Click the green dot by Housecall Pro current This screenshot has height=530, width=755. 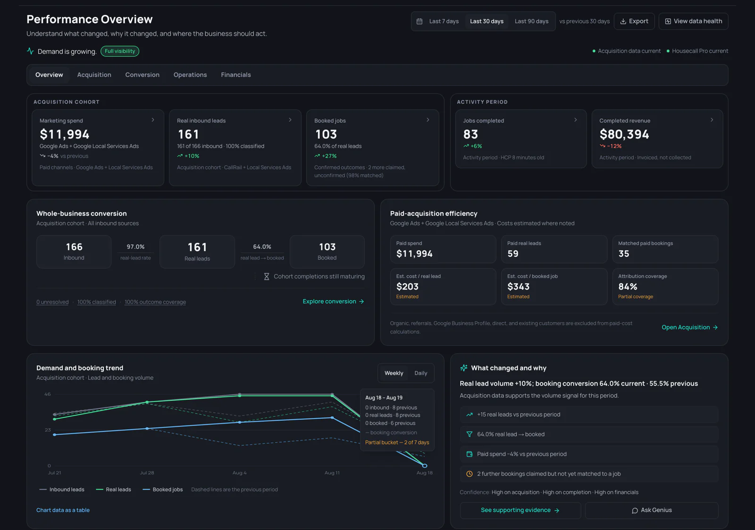[x=668, y=51]
